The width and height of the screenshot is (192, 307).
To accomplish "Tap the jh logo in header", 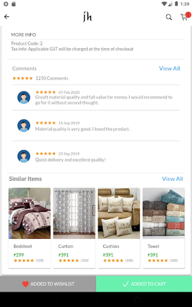I will click(x=87, y=17).
